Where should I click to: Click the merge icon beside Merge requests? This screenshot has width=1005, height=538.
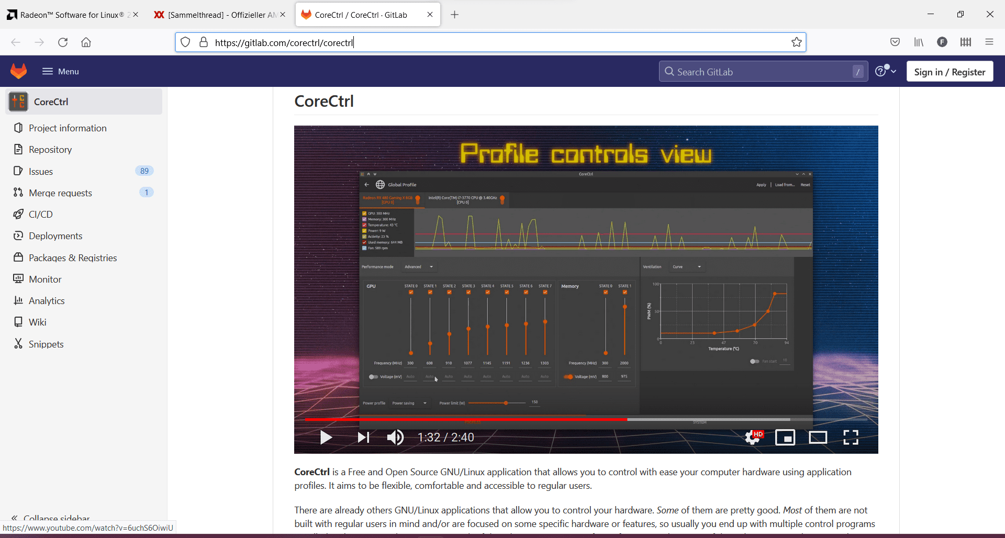coord(18,193)
